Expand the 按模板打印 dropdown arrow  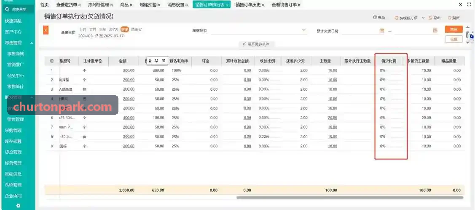pyautogui.click(x=423, y=18)
